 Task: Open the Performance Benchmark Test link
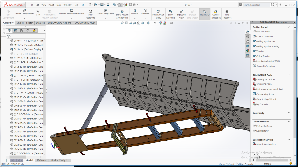coord(269,89)
